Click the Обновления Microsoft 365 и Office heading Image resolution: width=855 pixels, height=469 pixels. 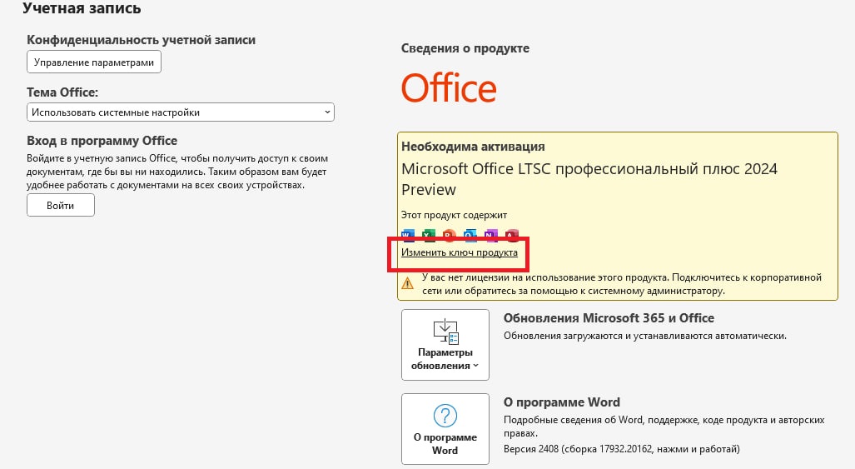(609, 318)
